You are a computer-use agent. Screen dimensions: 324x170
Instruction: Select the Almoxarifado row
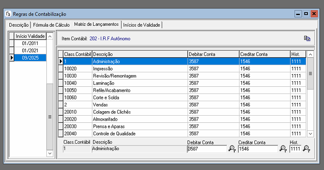pyautogui.click(x=184, y=119)
